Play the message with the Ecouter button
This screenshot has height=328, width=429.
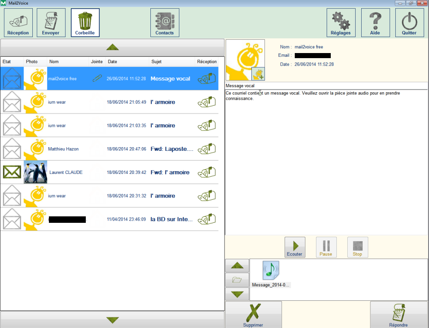pyautogui.click(x=295, y=247)
